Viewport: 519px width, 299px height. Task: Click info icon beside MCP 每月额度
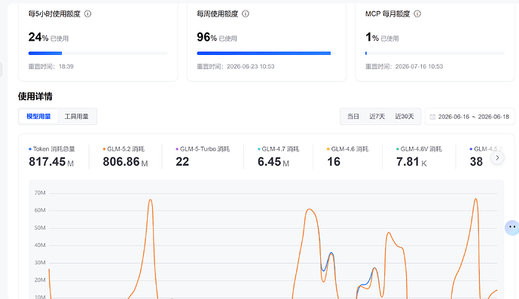coord(417,14)
